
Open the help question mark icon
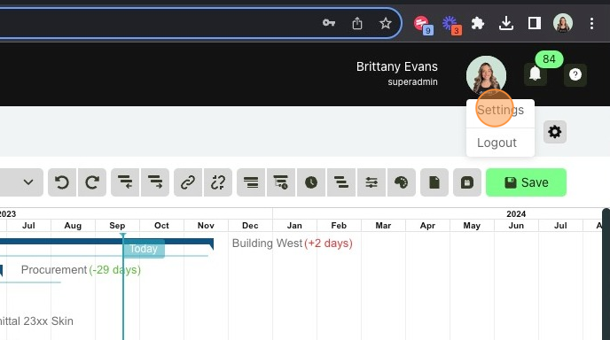[x=575, y=74]
